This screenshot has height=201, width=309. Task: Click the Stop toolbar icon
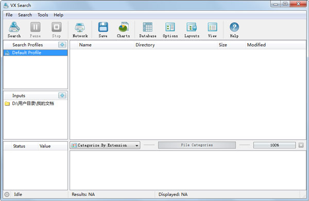(57, 29)
